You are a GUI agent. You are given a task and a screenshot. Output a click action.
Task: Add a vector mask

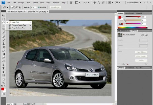[146, 35]
